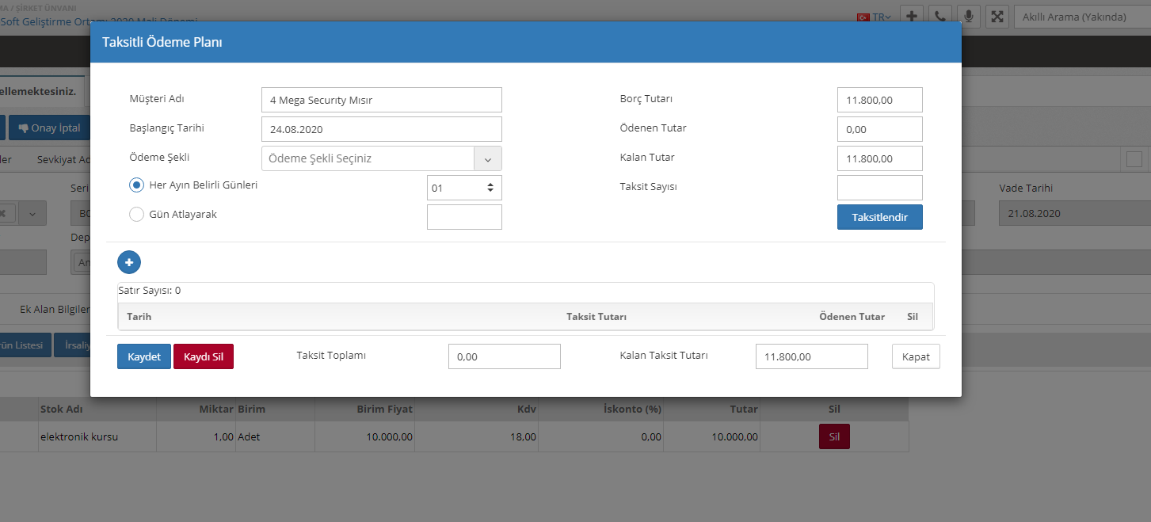Close the dialog with Kapat button

click(x=916, y=356)
